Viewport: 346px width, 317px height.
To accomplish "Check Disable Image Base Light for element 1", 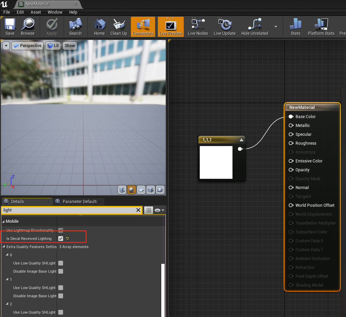I will (x=61, y=296).
